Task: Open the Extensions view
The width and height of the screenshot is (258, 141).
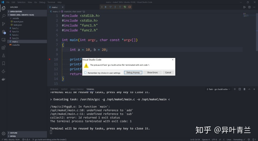Action: (4, 48)
